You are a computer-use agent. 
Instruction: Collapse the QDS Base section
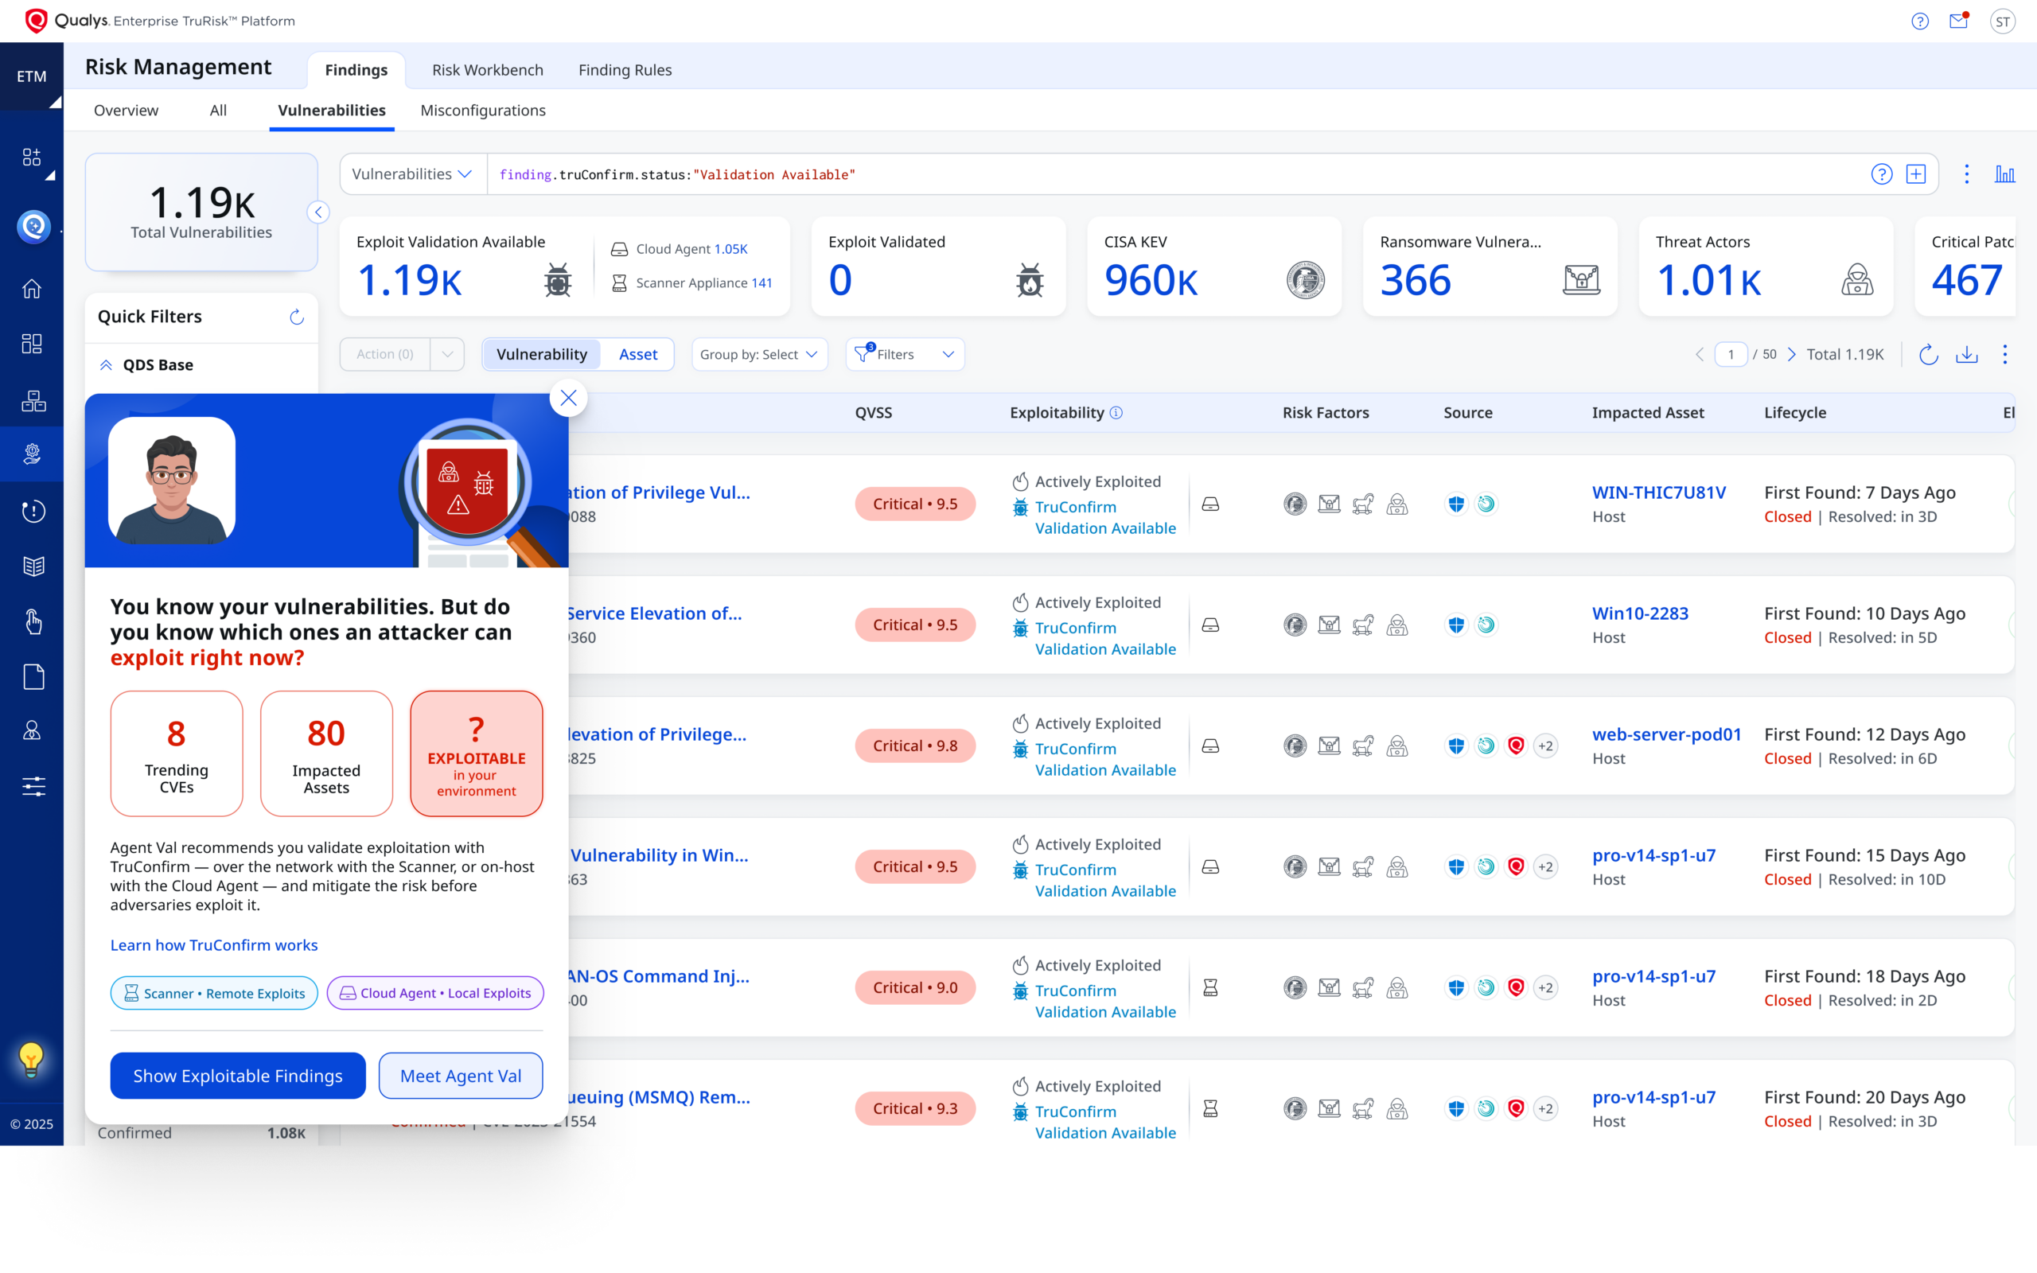pyautogui.click(x=106, y=364)
